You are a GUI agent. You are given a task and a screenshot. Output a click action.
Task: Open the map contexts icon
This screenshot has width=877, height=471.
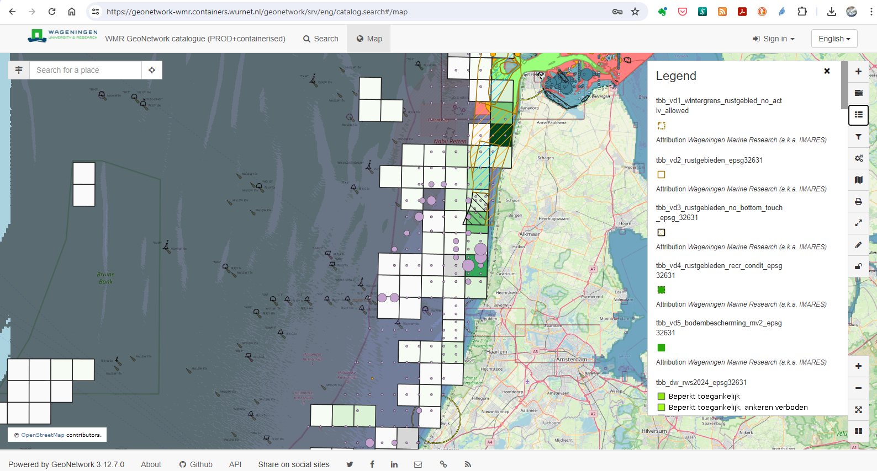(x=858, y=180)
